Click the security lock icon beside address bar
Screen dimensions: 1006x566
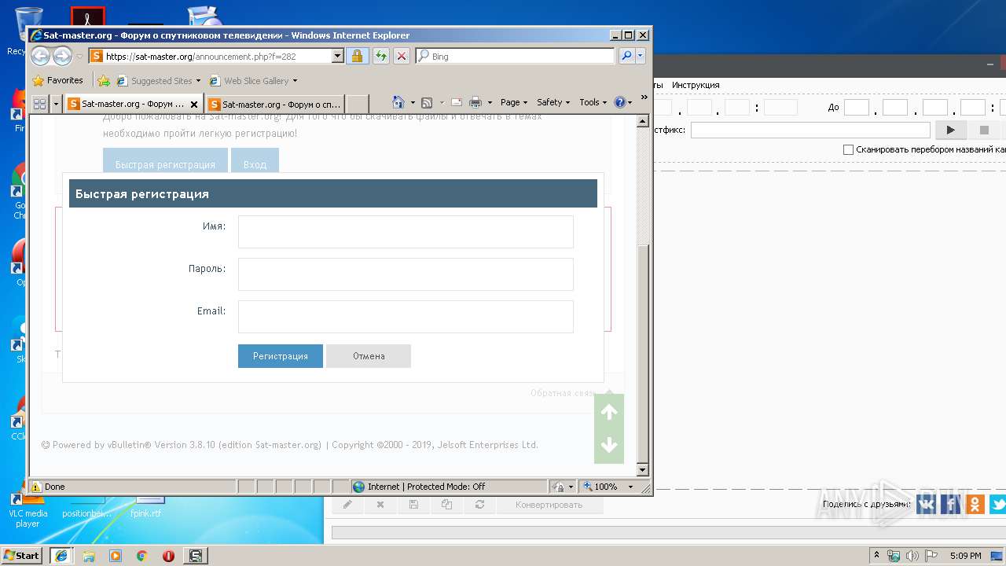click(357, 56)
